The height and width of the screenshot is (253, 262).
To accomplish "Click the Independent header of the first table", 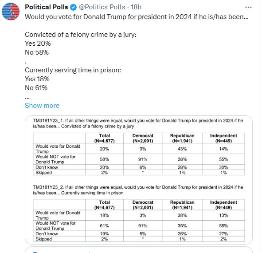I will (x=223, y=138).
